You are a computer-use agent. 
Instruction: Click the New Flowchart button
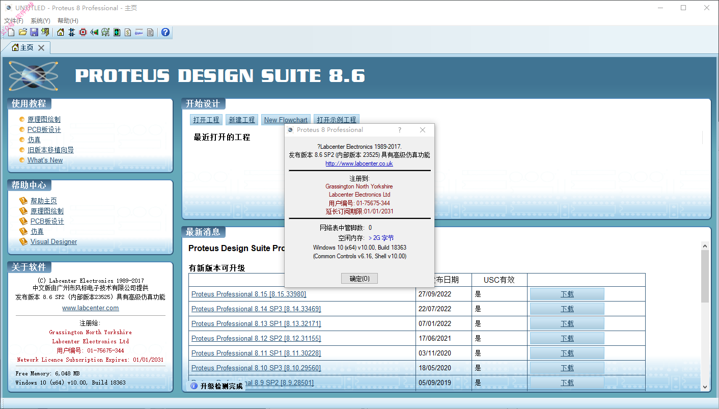tap(286, 120)
